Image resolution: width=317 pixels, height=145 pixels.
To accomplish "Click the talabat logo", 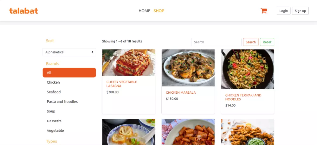I will pyautogui.click(x=23, y=11).
